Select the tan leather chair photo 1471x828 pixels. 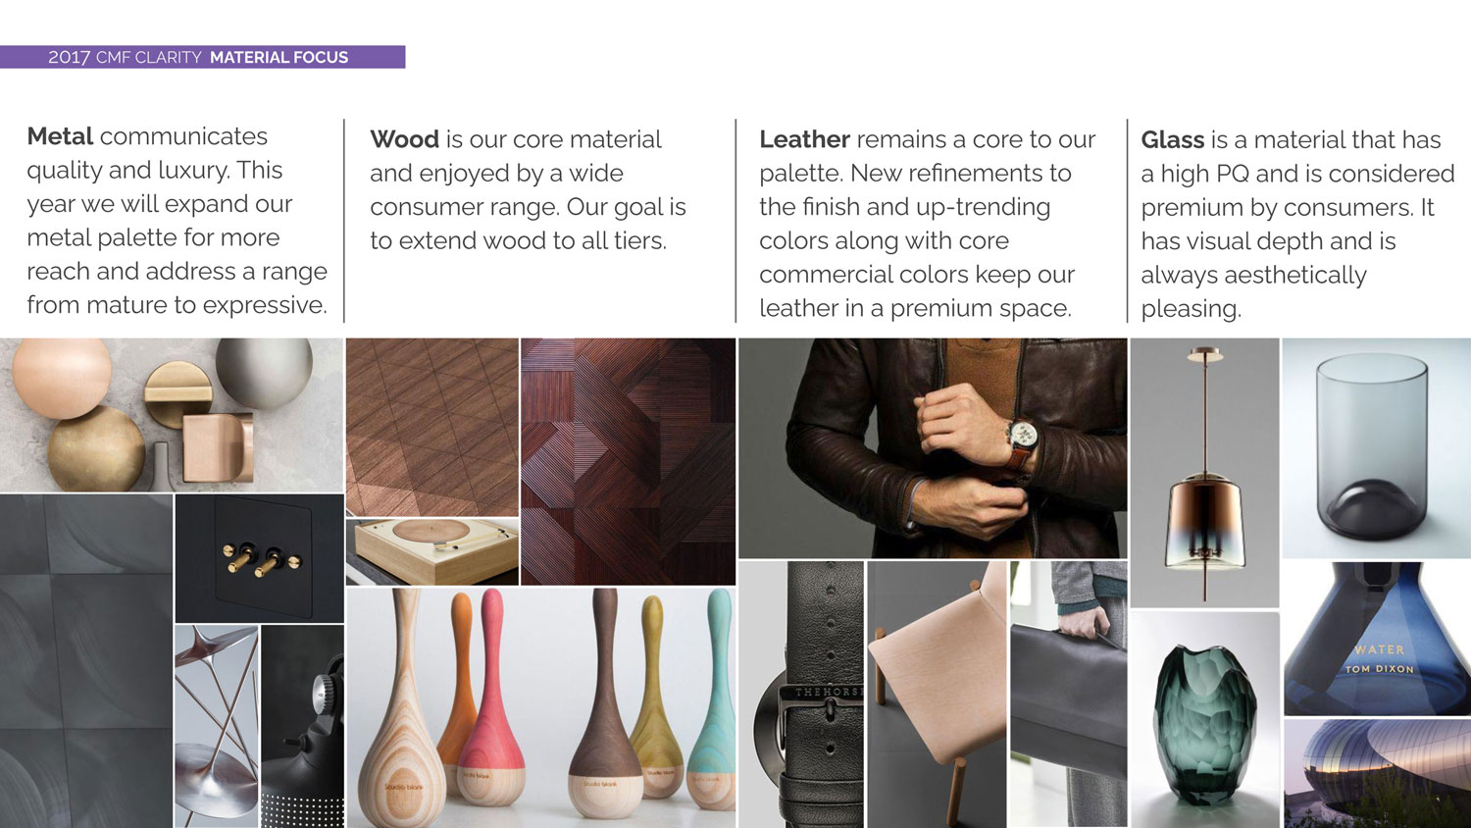(938, 695)
